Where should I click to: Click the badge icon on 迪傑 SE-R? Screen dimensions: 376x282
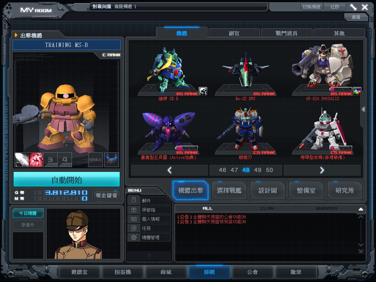click(x=203, y=91)
